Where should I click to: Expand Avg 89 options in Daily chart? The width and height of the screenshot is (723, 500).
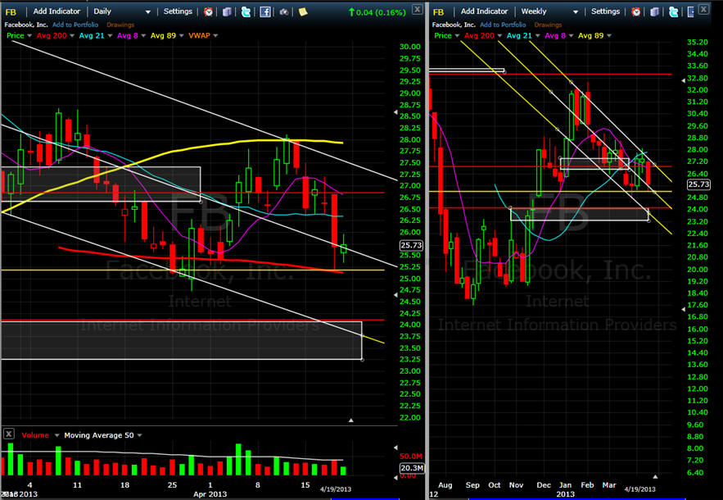pos(181,35)
